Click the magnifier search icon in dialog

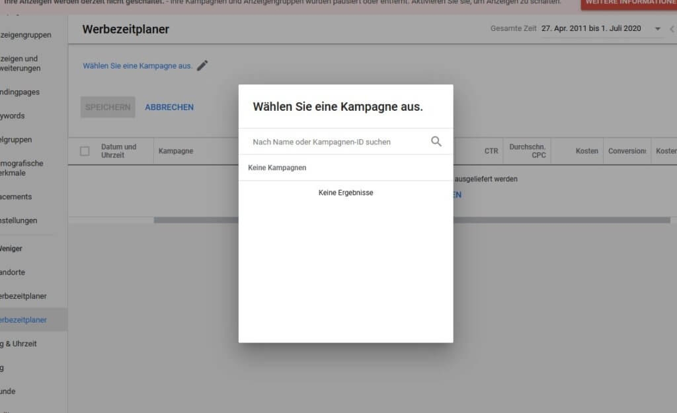[436, 141]
